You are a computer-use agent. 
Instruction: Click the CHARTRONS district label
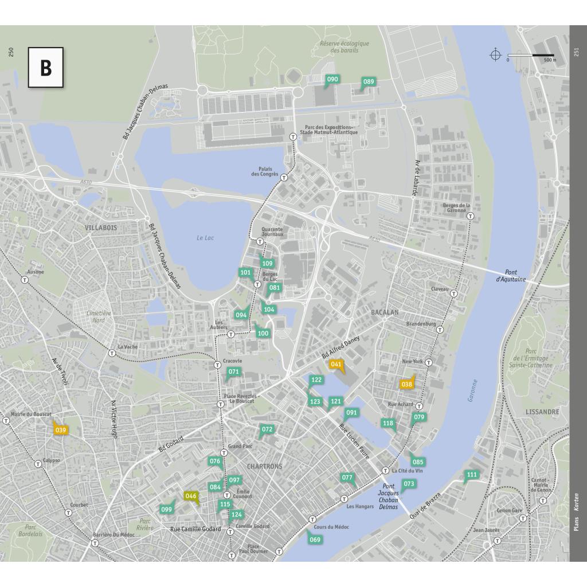264,466
